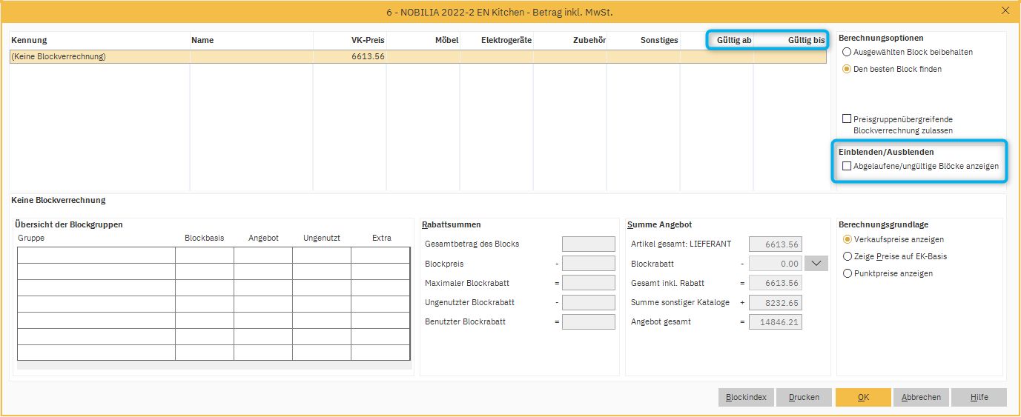Click the 'Gültig ab' column header

[x=733, y=40]
